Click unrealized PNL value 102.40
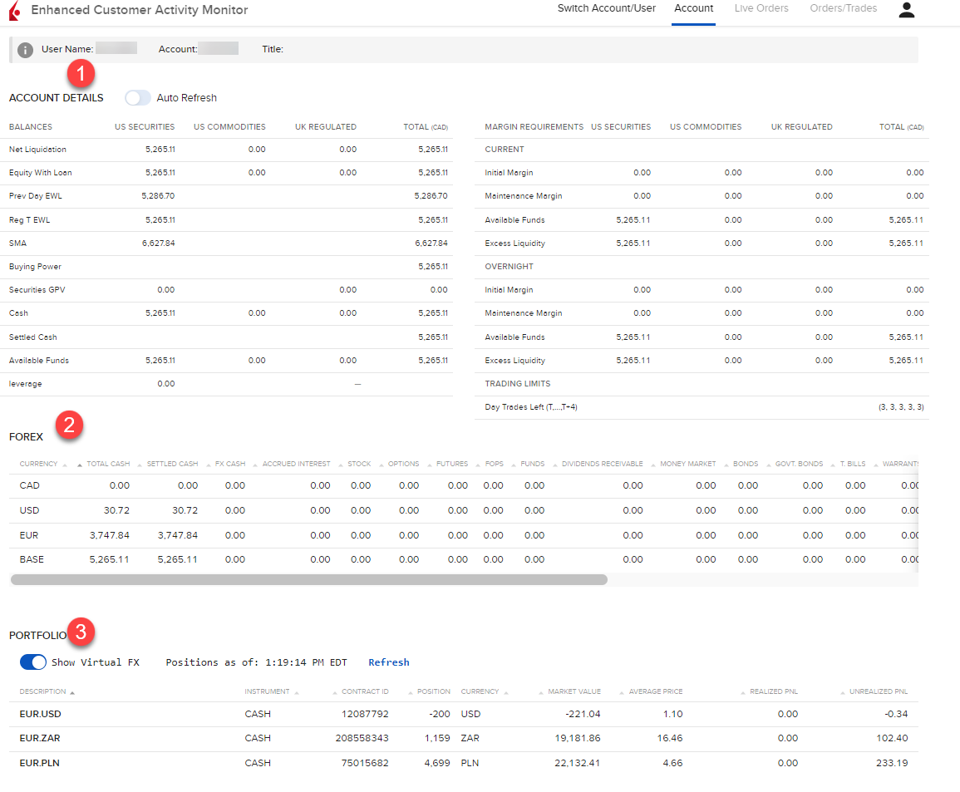 pyautogui.click(x=892, y=739)
